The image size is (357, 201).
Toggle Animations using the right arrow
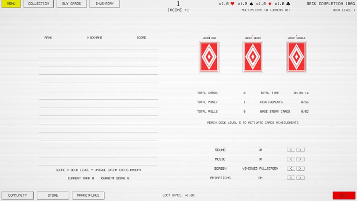click(300, 178)
